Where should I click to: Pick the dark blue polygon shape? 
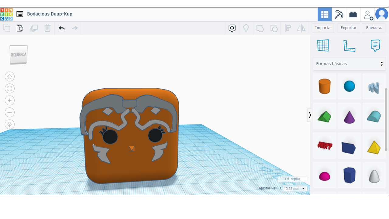349,176
